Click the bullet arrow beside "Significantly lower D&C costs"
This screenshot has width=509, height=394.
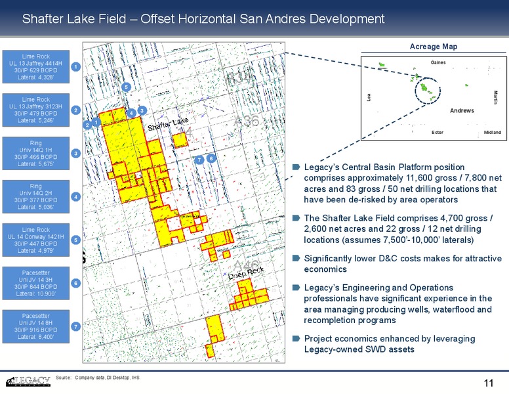(x=296, y=258)
